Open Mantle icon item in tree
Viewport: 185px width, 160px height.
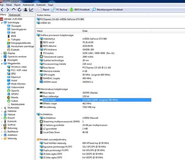pyautogui.click(x=13, y=98)
